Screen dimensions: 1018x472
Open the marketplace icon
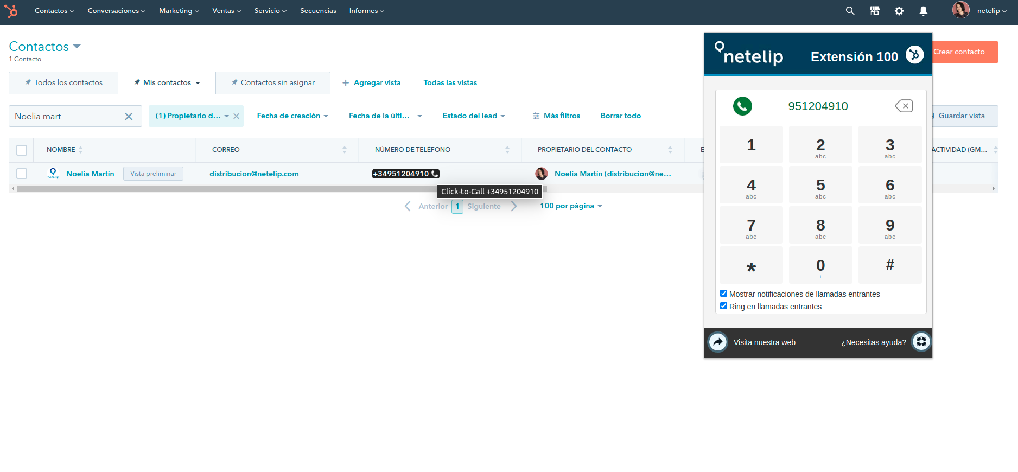[874, 11]
